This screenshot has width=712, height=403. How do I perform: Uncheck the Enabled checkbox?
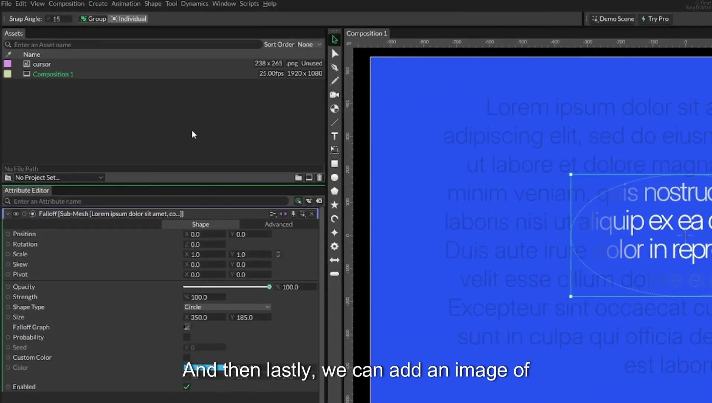[x=187, y=387]
